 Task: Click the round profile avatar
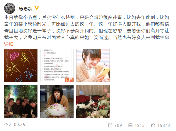[x=10, y=8]
